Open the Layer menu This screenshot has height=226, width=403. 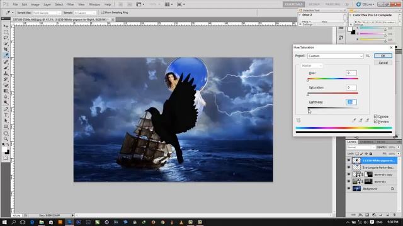point(47,4)
